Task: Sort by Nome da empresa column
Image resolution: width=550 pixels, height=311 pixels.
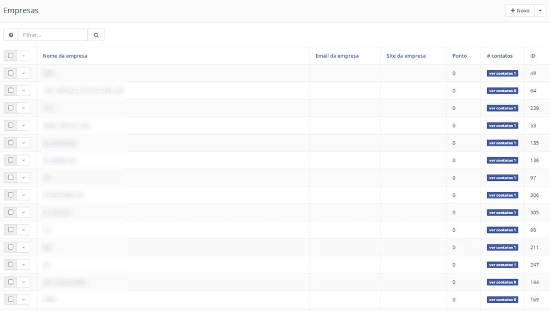Action: pos(65,56)
